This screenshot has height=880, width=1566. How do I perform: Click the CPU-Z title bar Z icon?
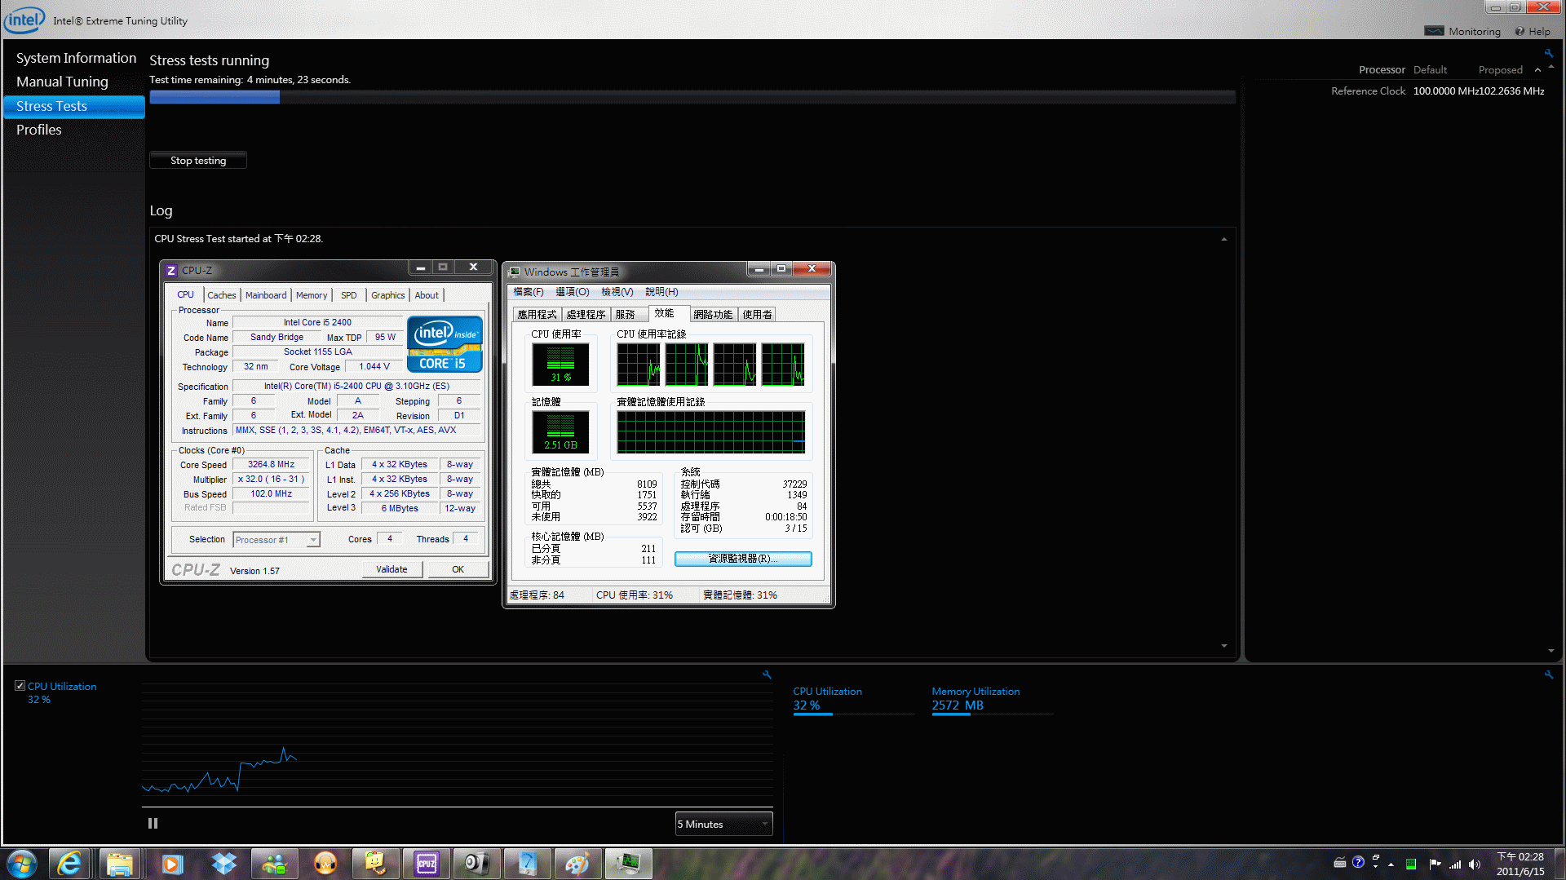171,271
